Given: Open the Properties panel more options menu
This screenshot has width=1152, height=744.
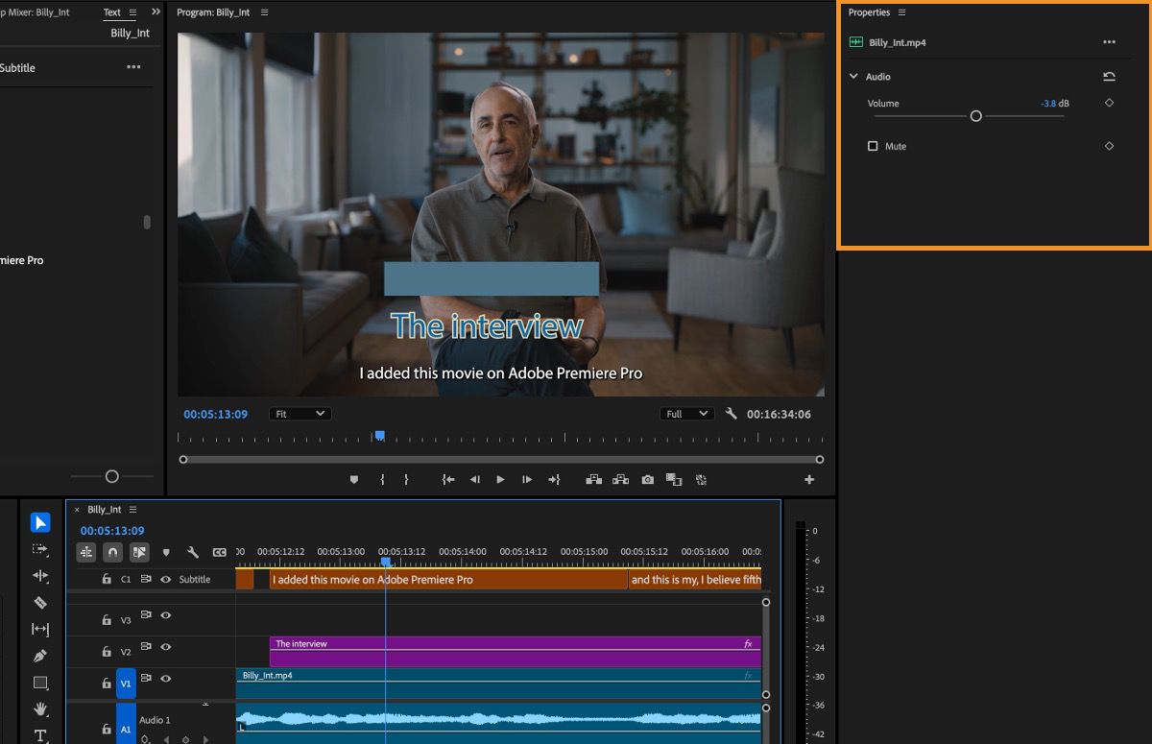Looking at the screenshot, I should pyautogui.click(x=1110, y=41).
